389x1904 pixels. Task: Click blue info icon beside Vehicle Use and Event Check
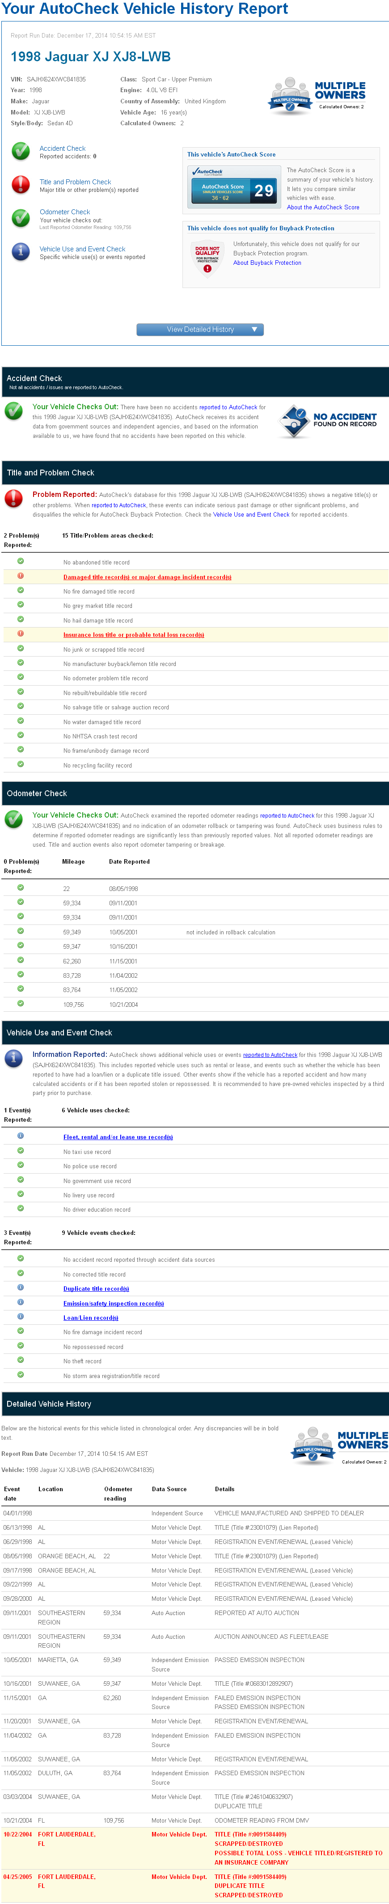[x=21, y=252]
